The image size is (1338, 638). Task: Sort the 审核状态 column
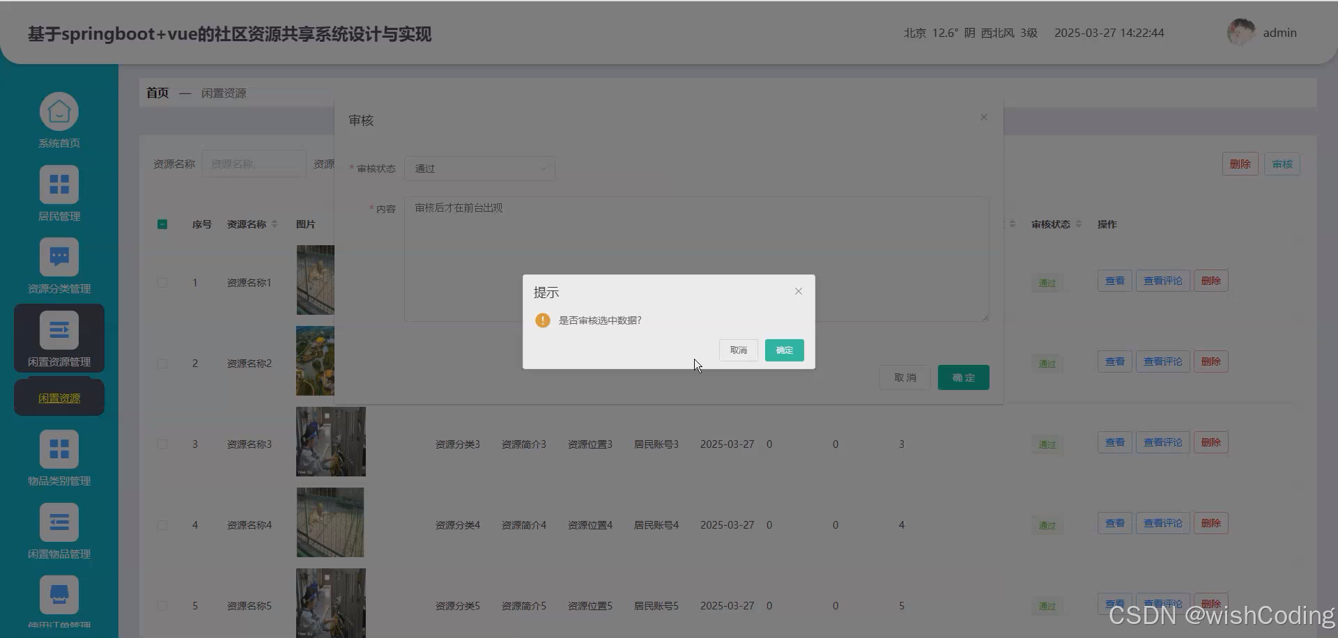pyautogui.click(x=1079, y=224)
